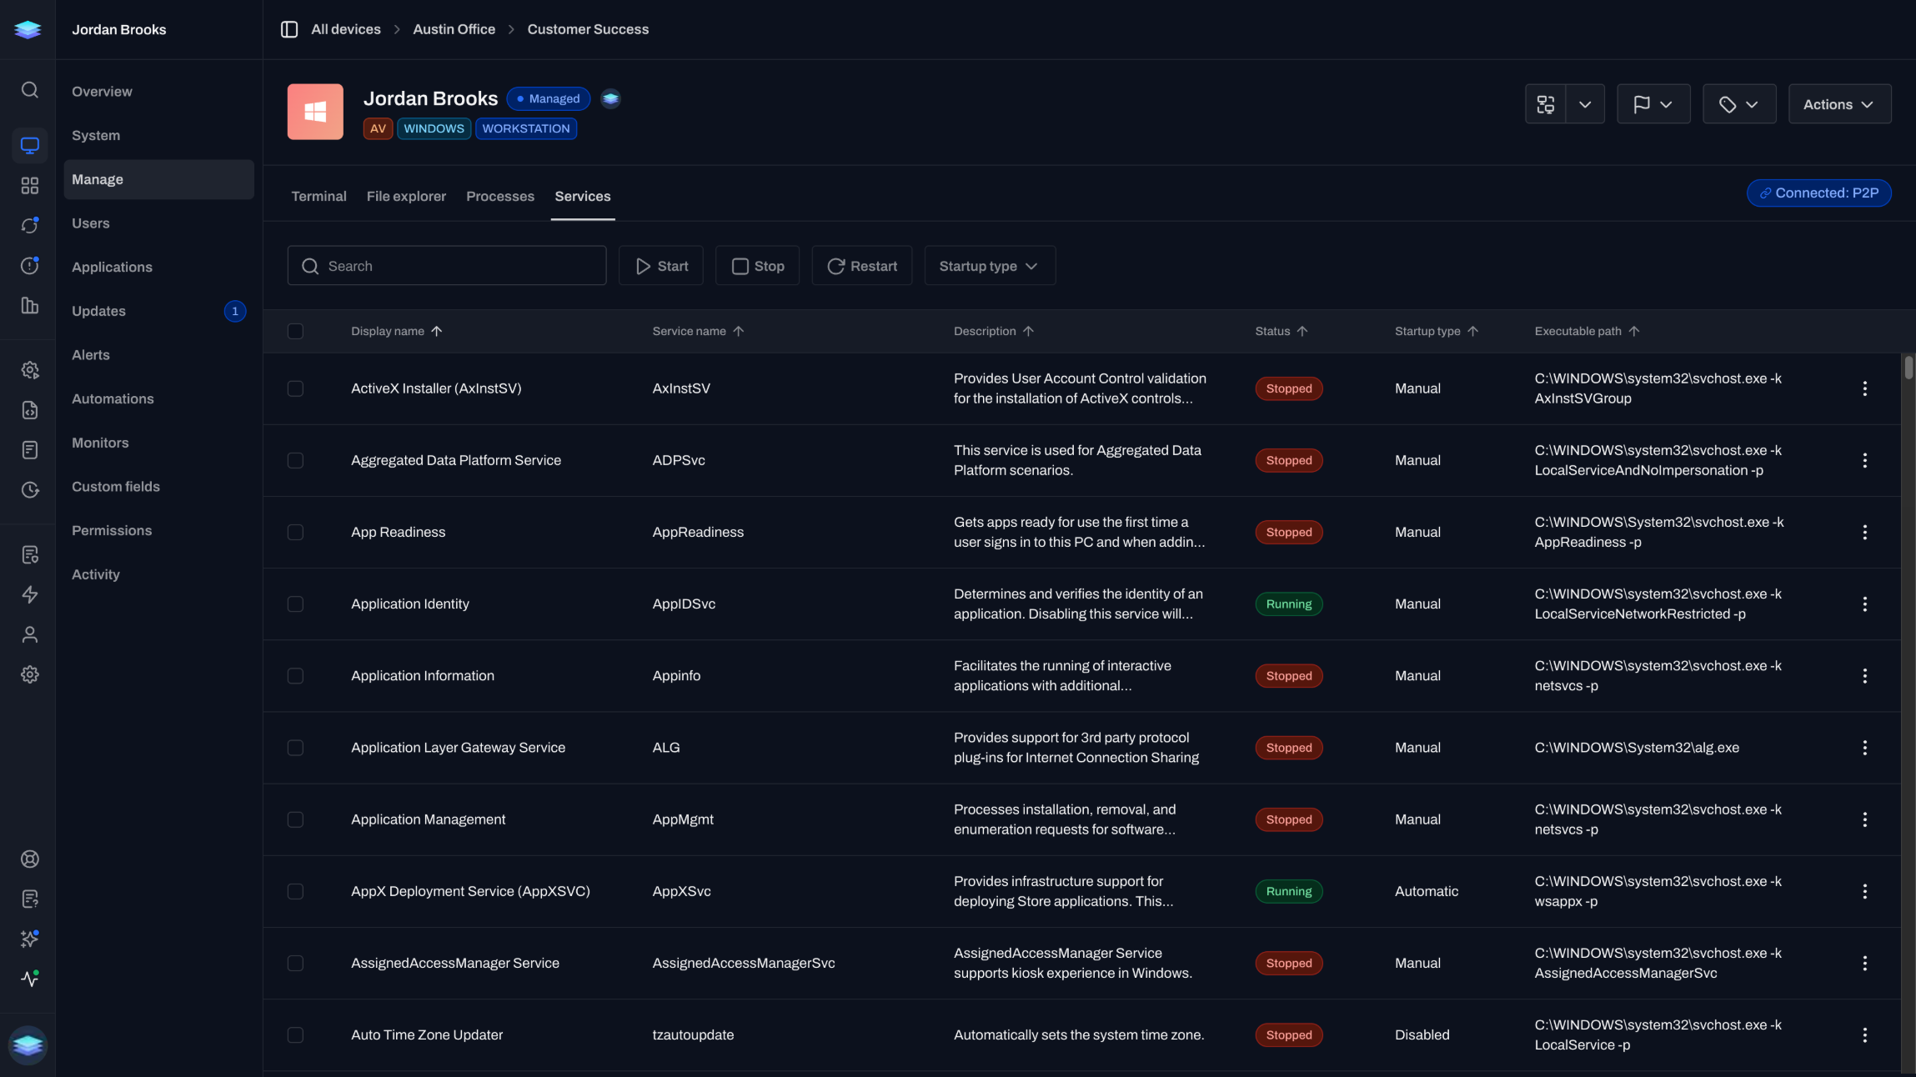Check the ActiveX Installer row checkbox
The image size is (1916, 1077).
295,388
